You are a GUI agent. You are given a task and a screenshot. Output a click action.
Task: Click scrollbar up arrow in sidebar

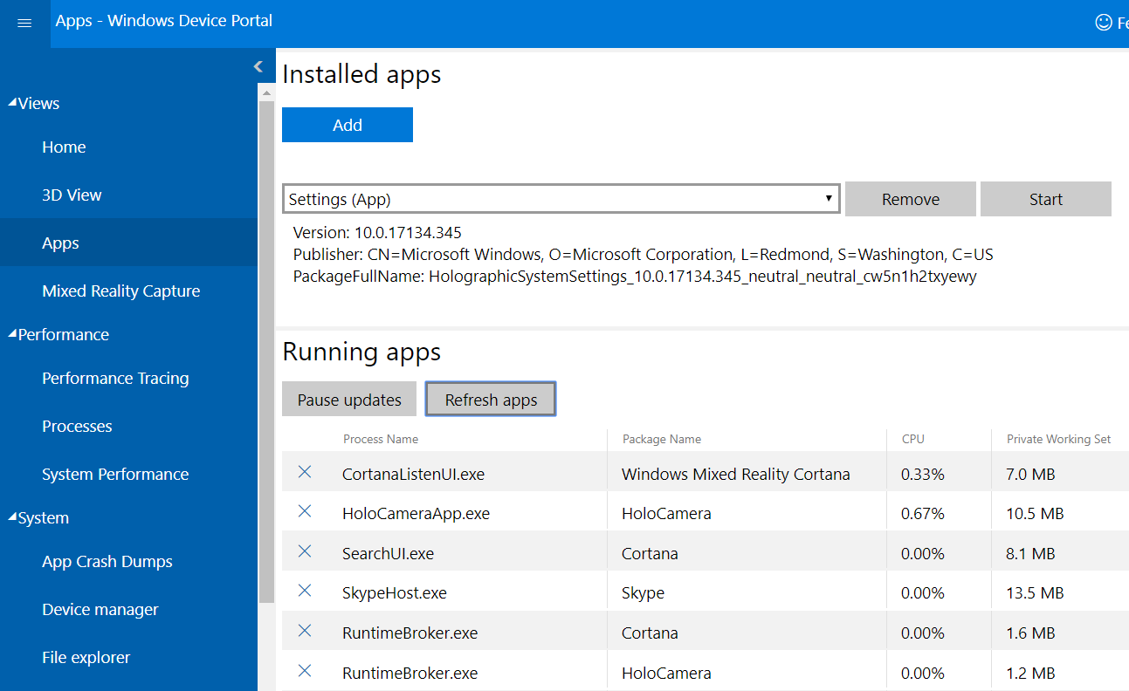coord(267,91)
